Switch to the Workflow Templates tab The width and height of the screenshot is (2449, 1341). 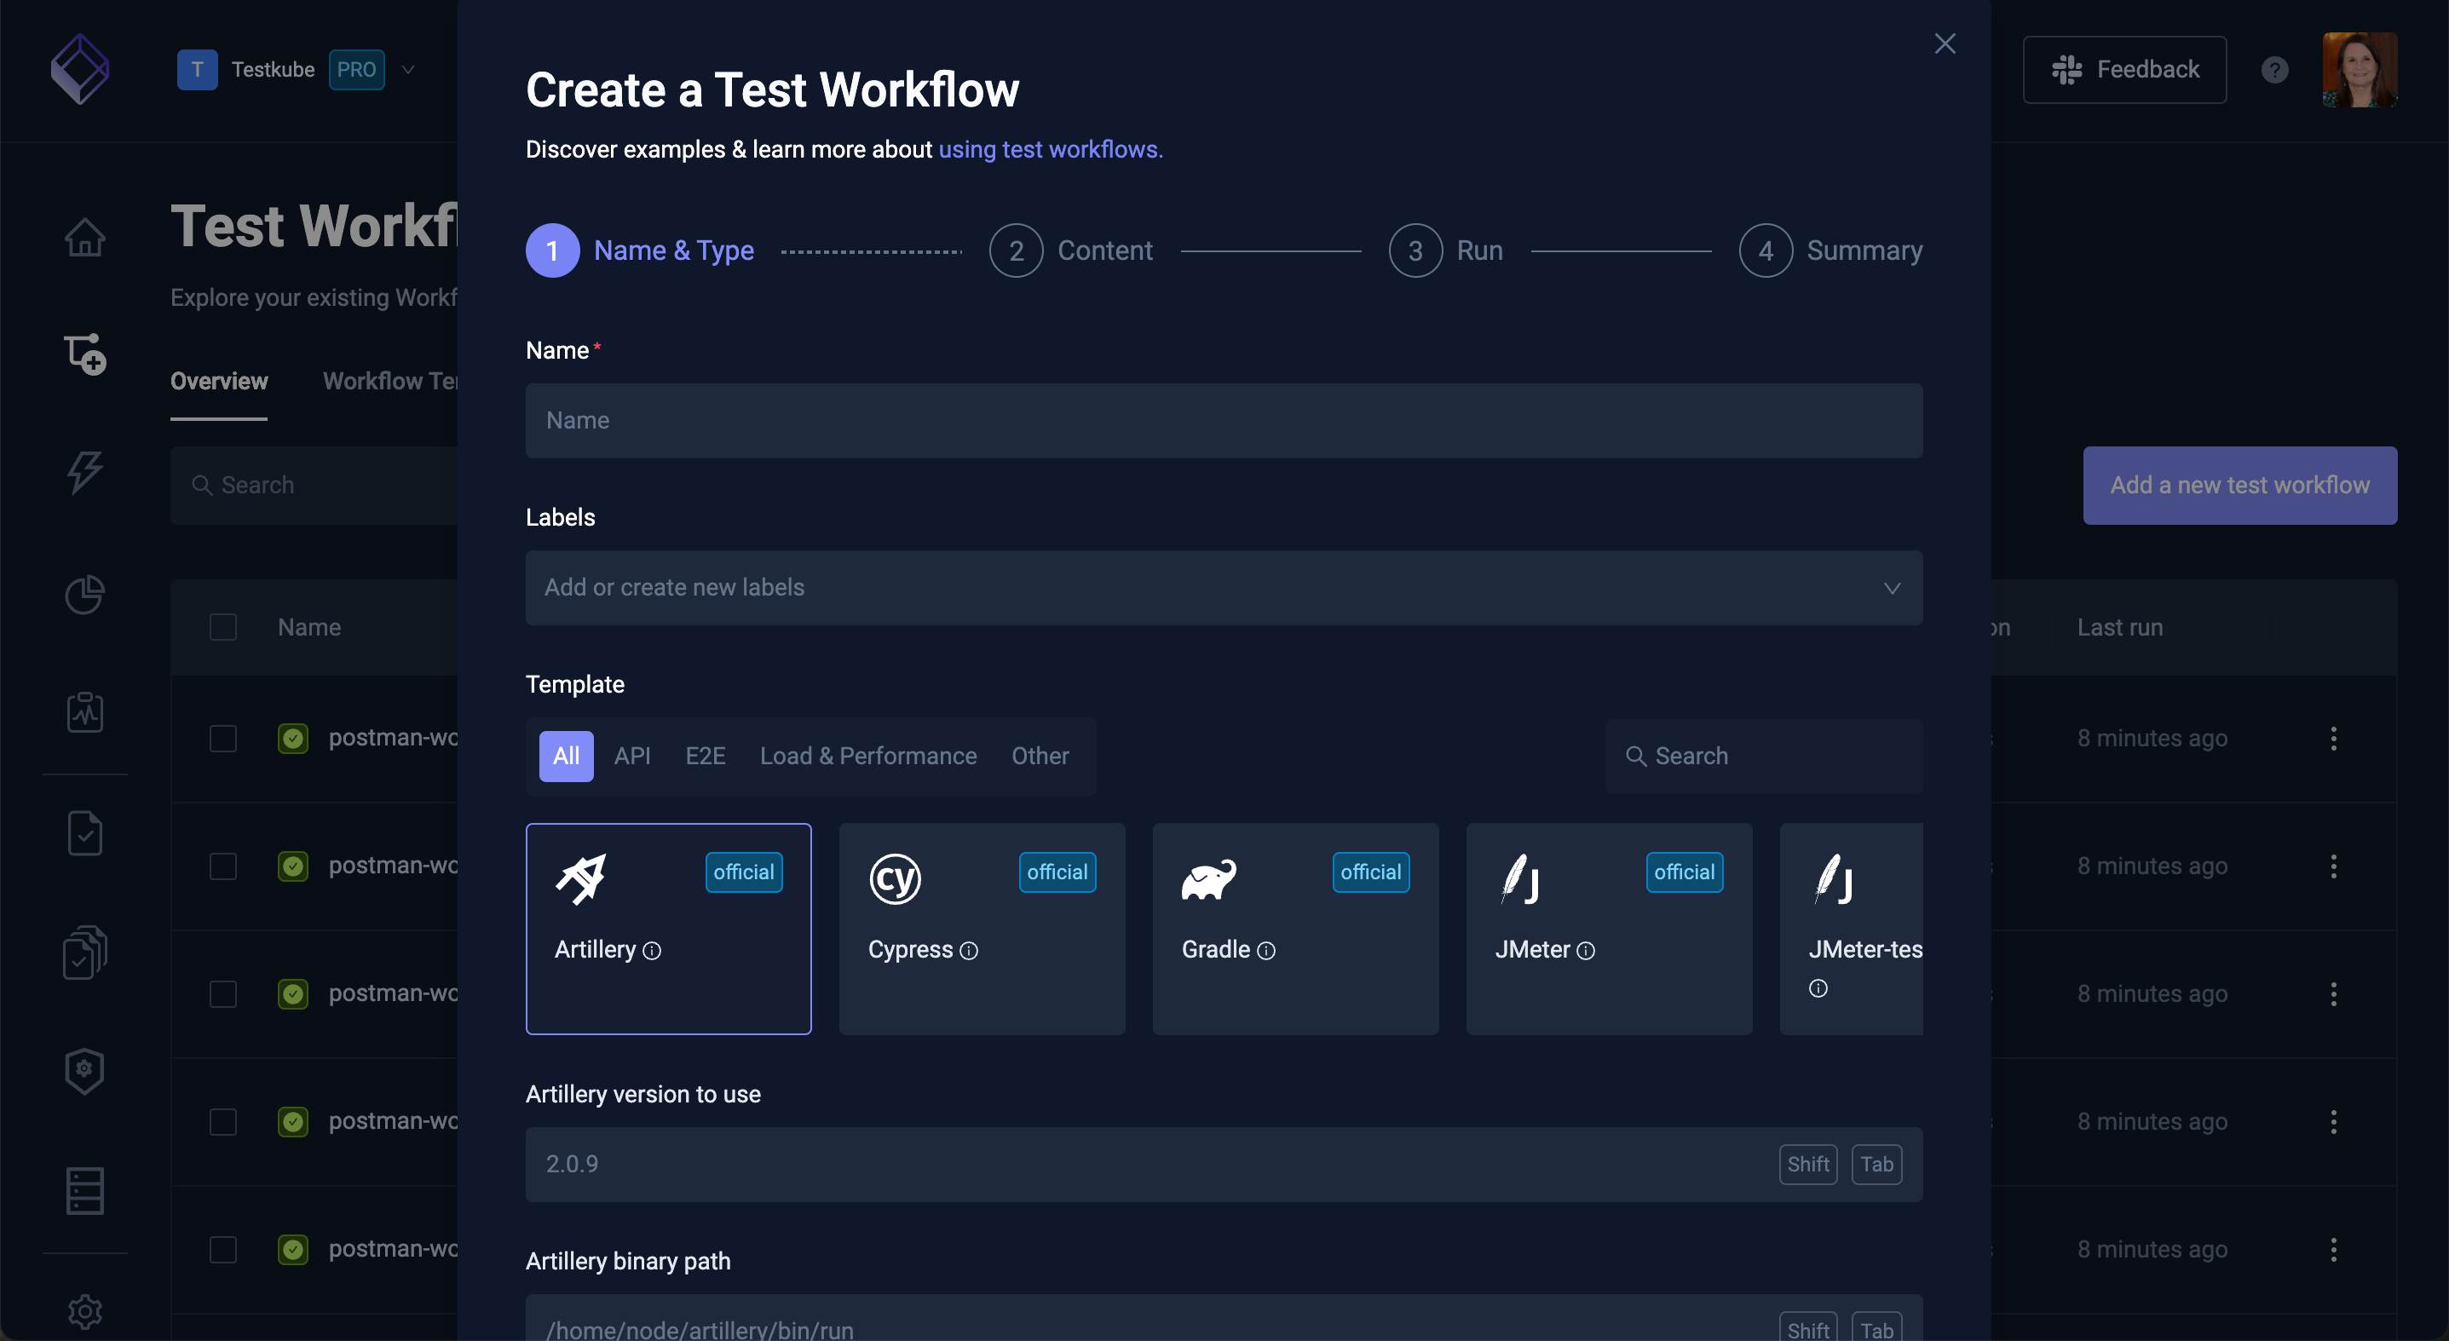391,381
